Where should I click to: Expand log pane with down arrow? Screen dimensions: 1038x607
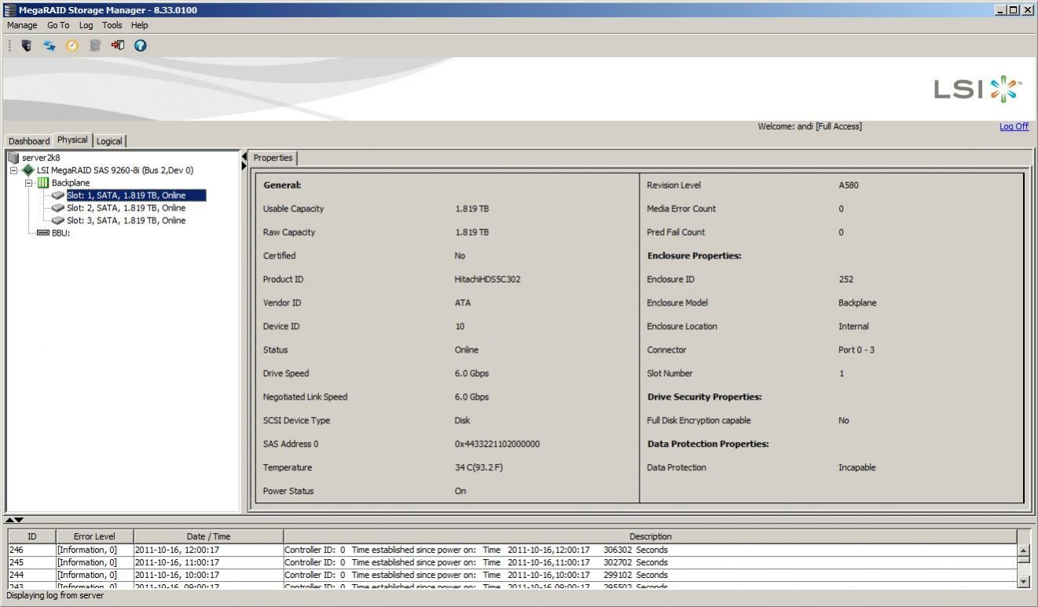click(x=19, y=520)
